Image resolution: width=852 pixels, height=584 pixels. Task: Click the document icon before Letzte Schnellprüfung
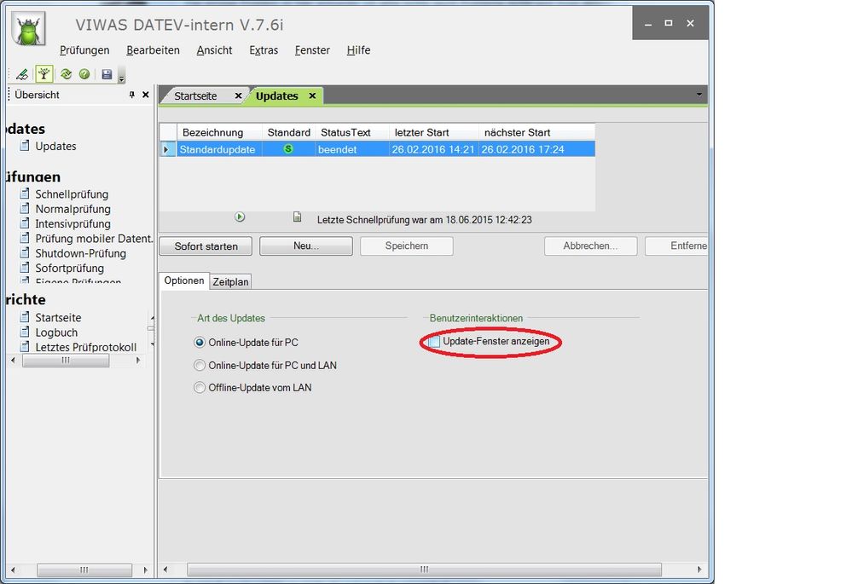point(298,217)
